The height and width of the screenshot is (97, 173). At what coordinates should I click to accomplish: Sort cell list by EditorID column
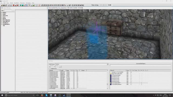pyautogui.click(x=54, y=70)
